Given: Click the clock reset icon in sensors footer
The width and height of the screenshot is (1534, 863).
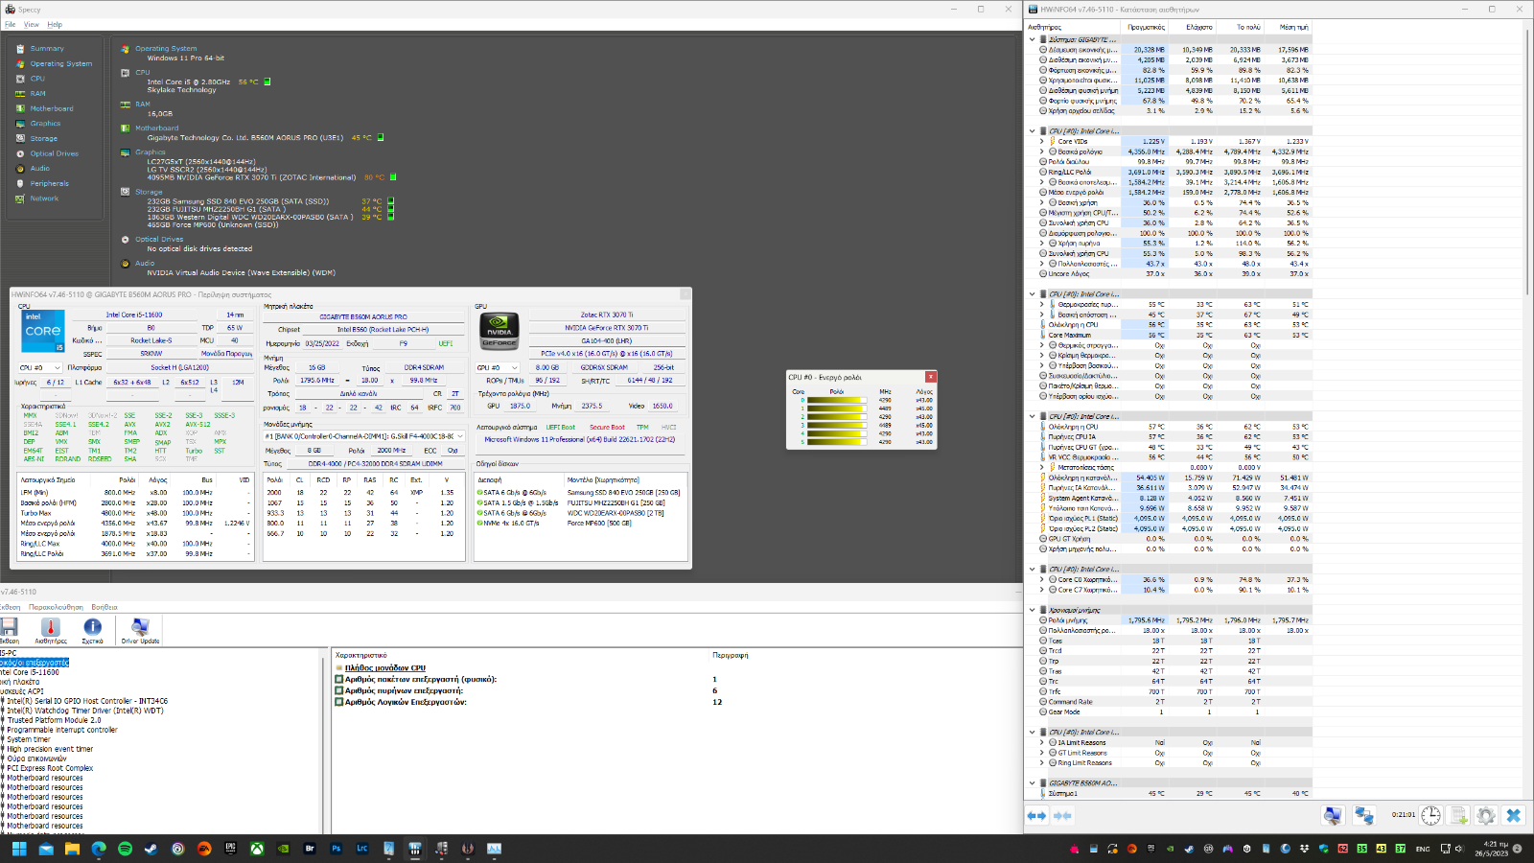Looking at the screenshot, I should [1430, 816].
